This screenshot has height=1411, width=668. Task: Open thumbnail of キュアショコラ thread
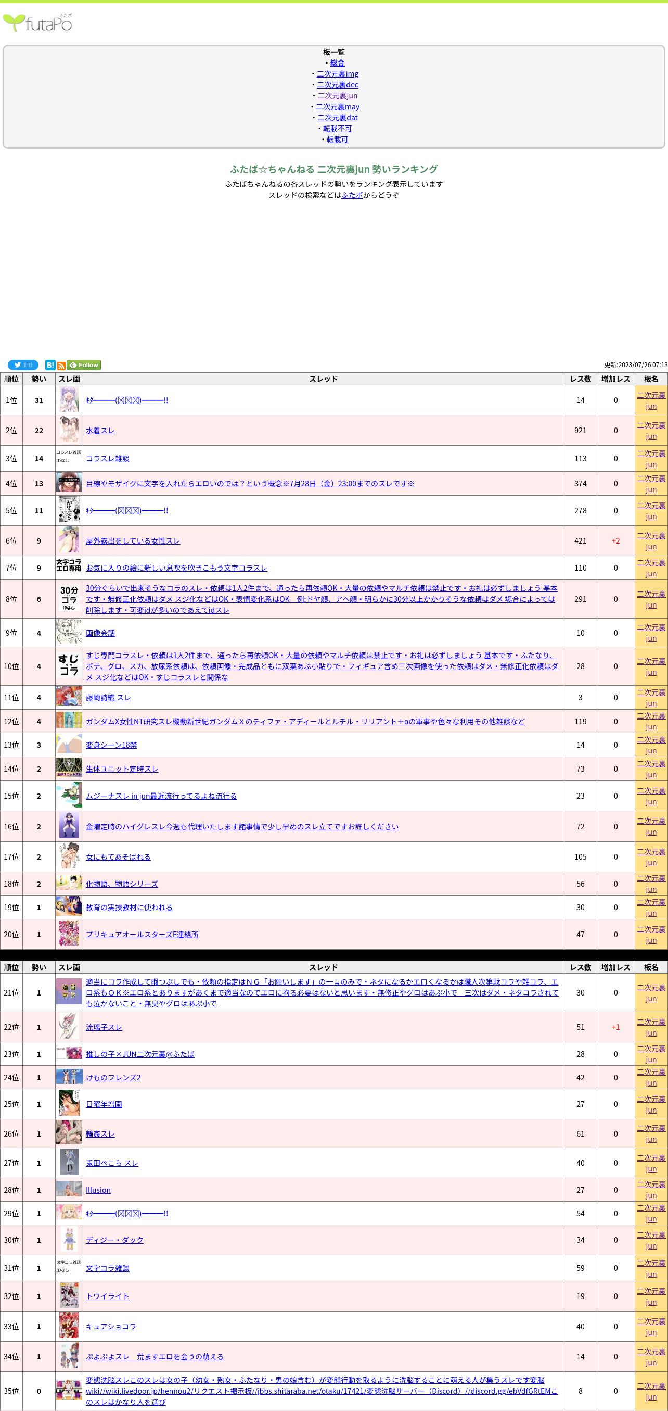pos(69,1326)
